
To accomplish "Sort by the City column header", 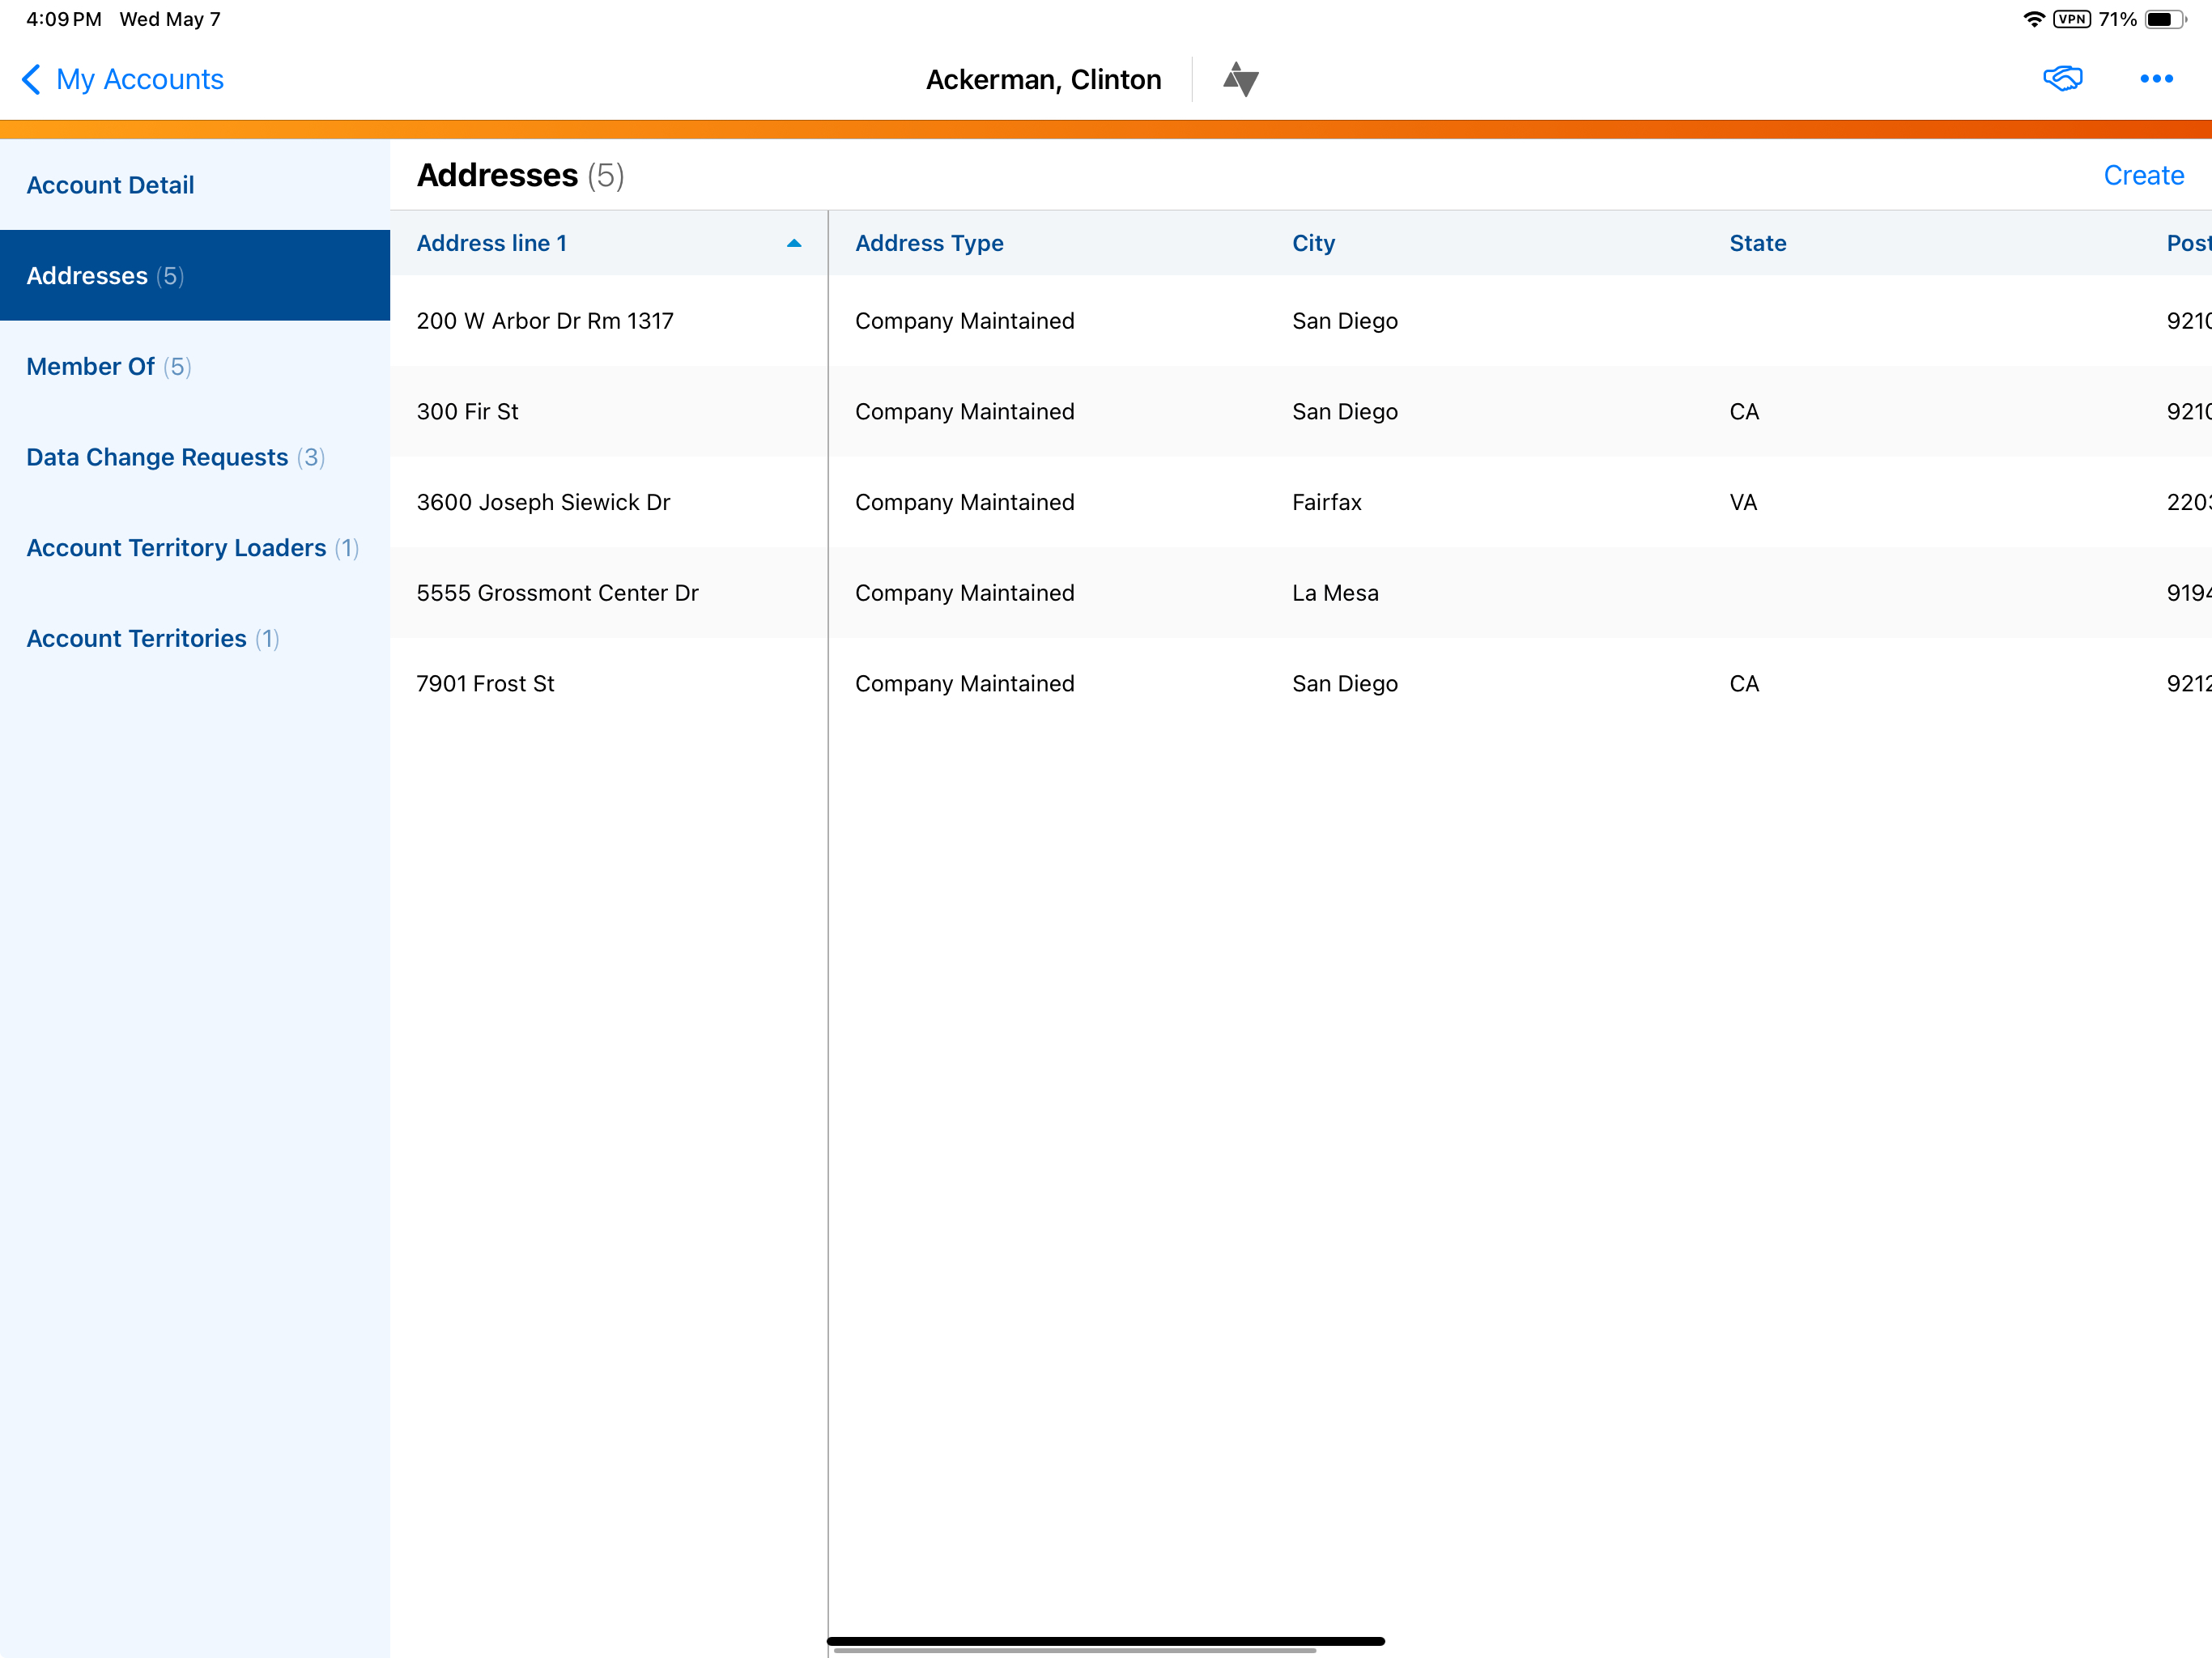I will coord(1313,243).
